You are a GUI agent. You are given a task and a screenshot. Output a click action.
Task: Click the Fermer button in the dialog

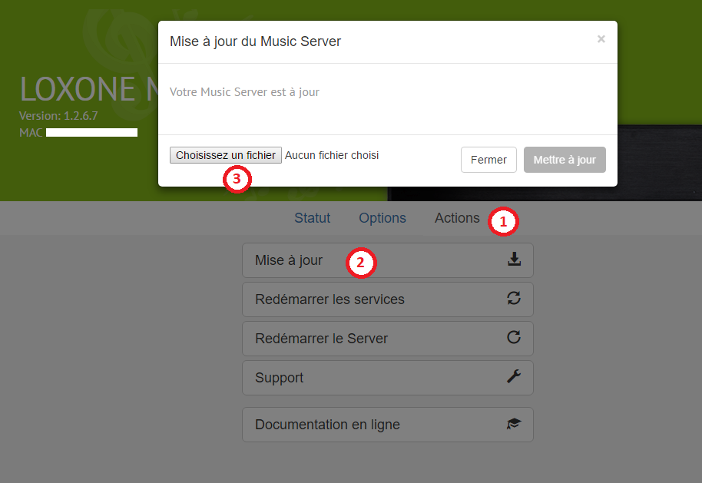pos(488,160)
